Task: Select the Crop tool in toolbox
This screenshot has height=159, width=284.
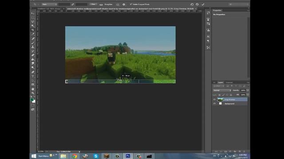Action: (33, 30)
